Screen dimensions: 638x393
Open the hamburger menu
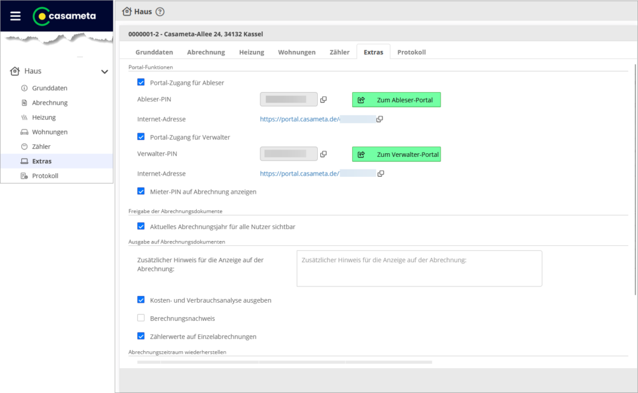16,16
